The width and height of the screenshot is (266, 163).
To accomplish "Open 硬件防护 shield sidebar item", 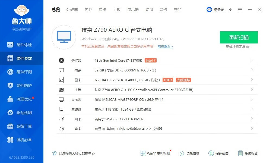I will (22, 86).
